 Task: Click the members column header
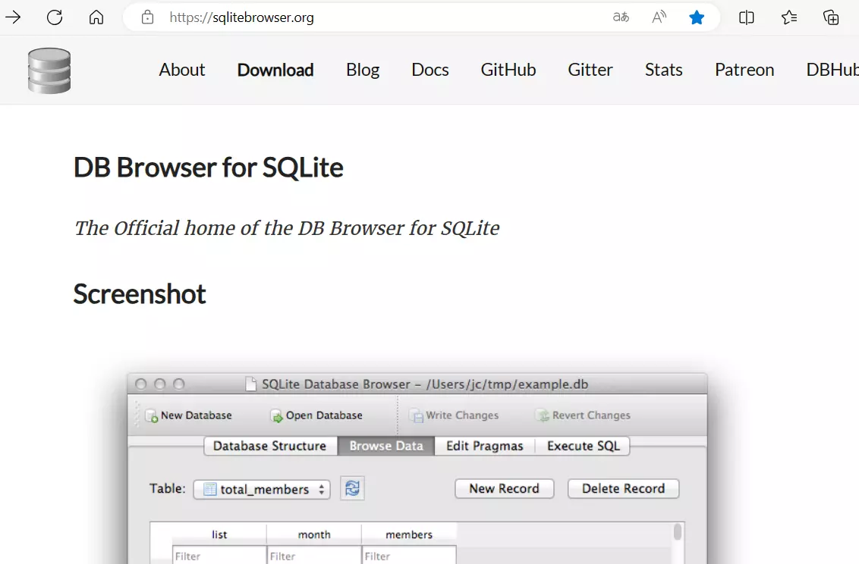pyautogui.click(x=409, y=534)
